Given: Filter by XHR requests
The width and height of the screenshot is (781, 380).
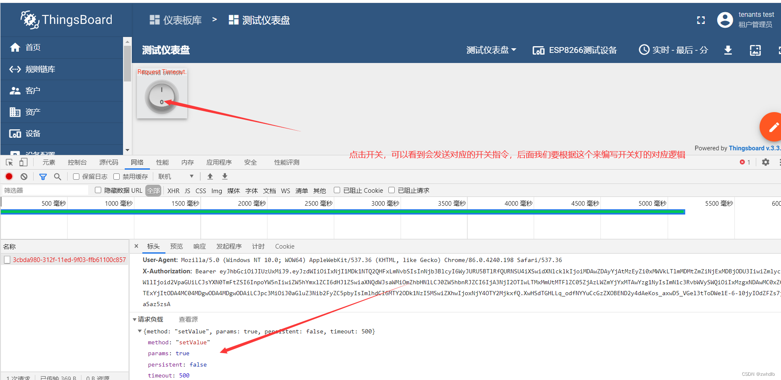Looking at the screenshot, I should [x=173, y=191].
